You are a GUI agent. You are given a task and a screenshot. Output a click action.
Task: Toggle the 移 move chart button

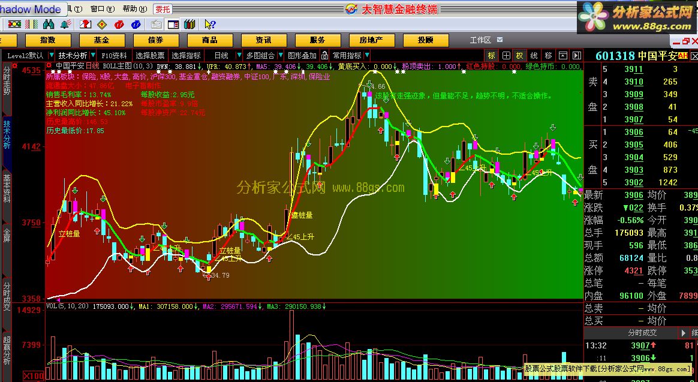tap(549, 56)
